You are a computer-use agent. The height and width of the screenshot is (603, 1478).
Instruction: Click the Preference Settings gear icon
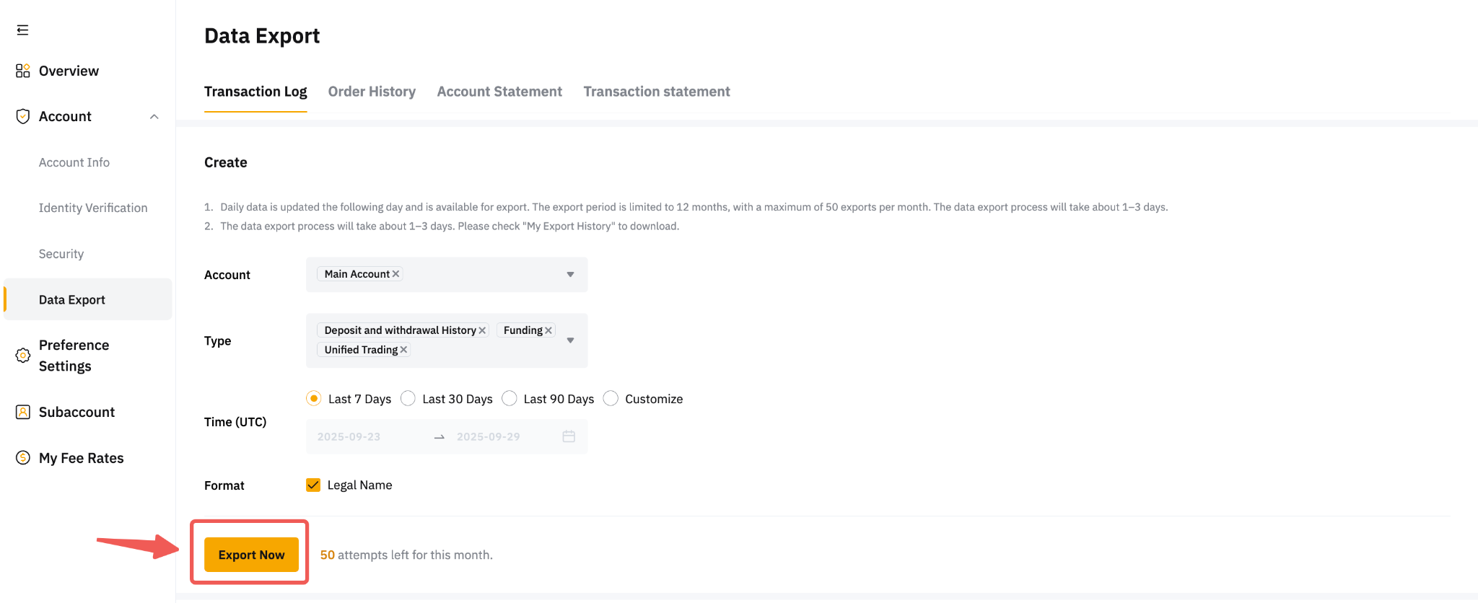pyautogui.click(x=22, y=356)
